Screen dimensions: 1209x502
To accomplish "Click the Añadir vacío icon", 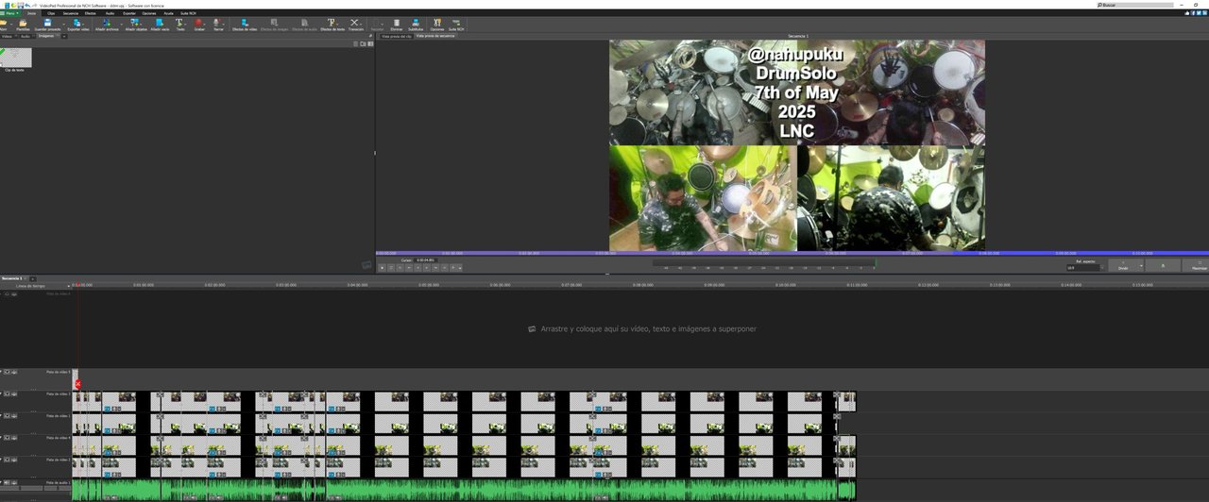I will (160, 22).
